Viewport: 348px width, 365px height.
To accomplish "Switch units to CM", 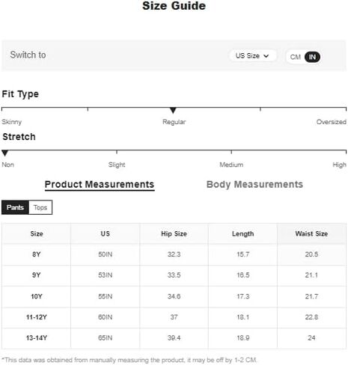I will coord(295,57).
